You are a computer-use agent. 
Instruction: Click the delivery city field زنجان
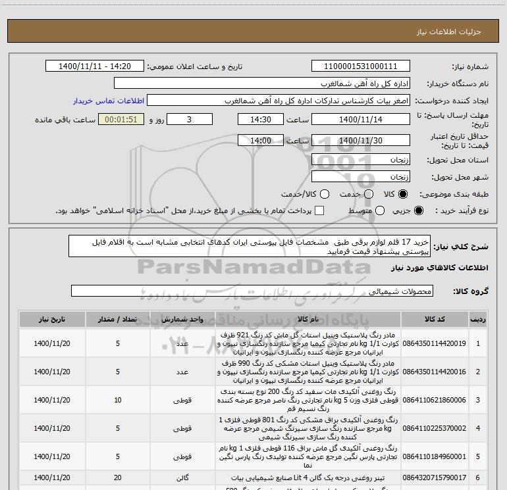click(x=361, y=176)
